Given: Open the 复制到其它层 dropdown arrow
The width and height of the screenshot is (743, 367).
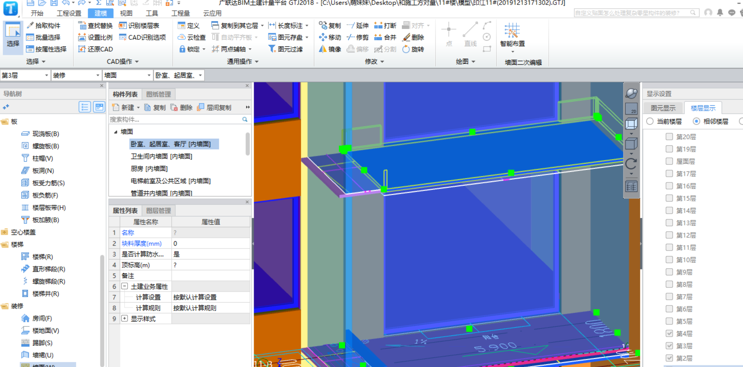Looking at the screenshot, I should [x=262, y=25].
